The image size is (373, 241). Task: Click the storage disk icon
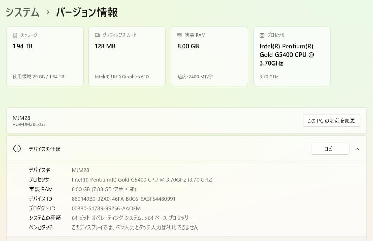(15, 36)
